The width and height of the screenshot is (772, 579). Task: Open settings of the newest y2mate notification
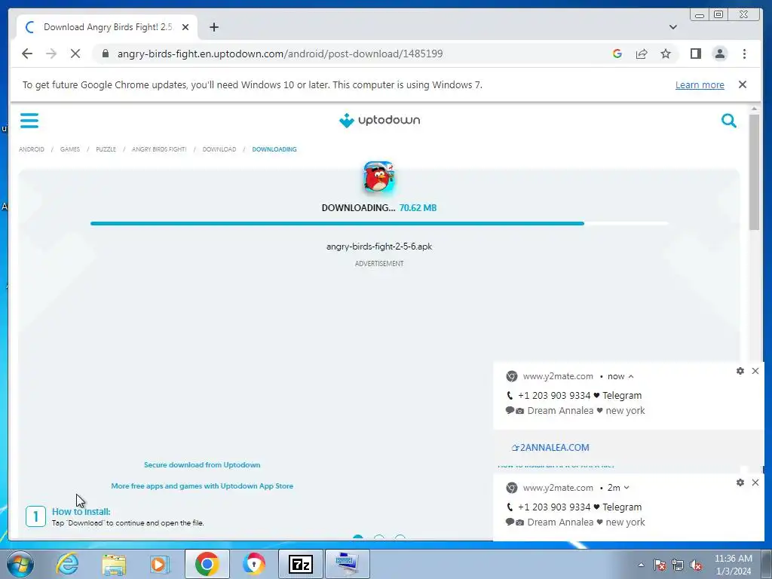coord(740,371)
